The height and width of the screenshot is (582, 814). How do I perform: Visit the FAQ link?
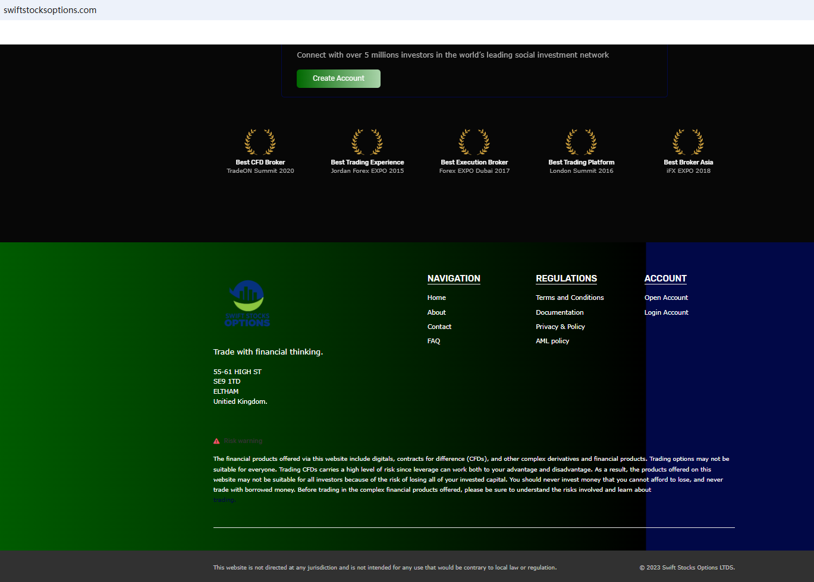click(x=434, y=341)
